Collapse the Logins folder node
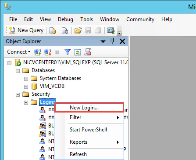Viewport: 196px width, 160px height. click(x=26, y=102)
